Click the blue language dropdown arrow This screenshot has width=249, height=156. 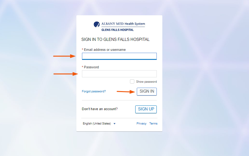pyautogui.click(x=115, y=124)
